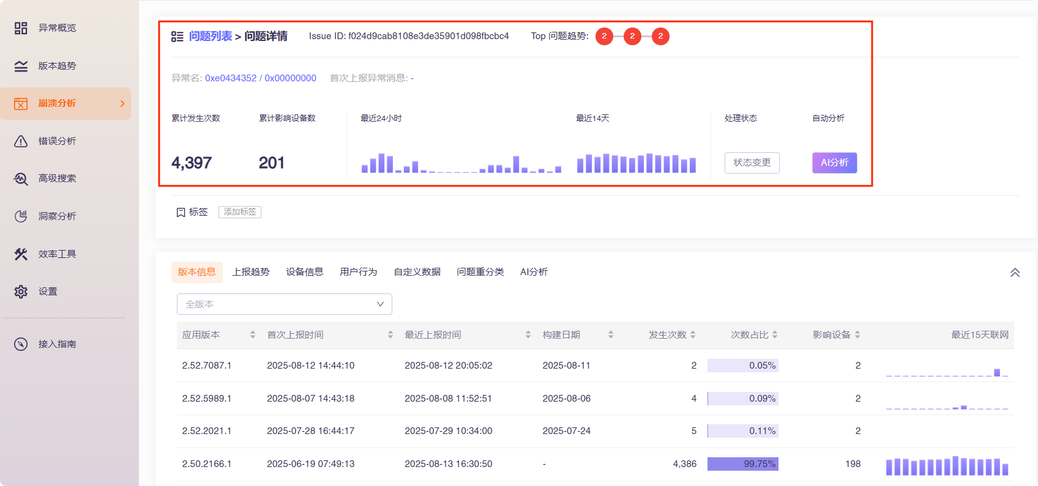
Task: Switch to the 设备信息 tab
Action: 305,272
